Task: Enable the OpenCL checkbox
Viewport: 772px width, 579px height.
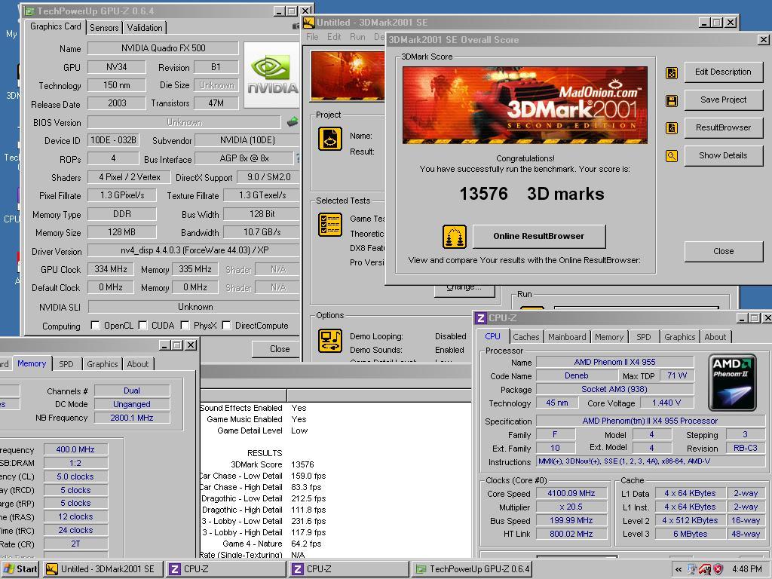Action: tap(96, 326)
